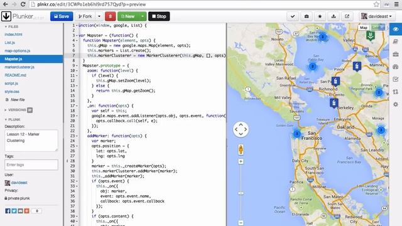Click the Street View pegman icon

click(x=241, y=149)
